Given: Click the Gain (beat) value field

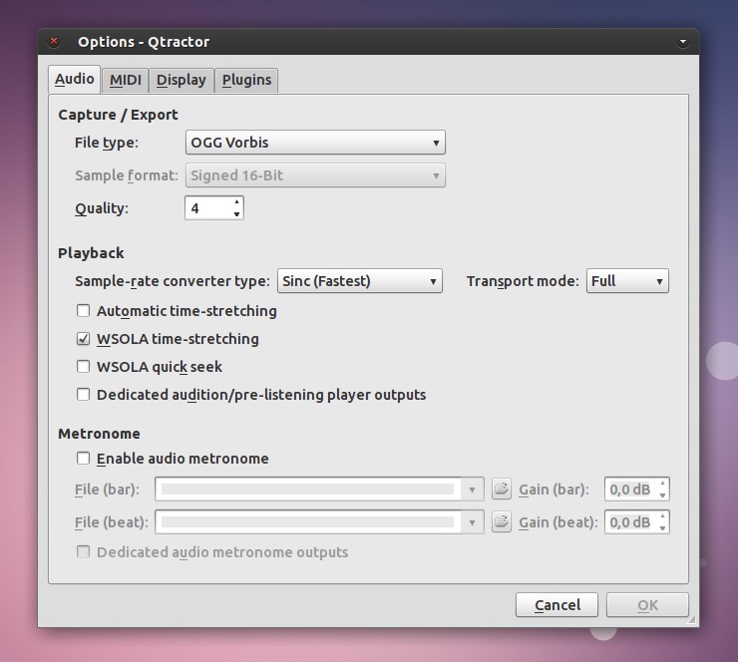Looking at the screenshot, I should [x=630, y=522].
